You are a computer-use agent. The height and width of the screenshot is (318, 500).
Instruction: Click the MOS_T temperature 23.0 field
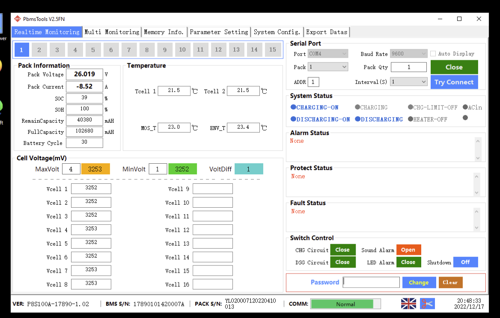pyautogui.click(x=174, y=127)
